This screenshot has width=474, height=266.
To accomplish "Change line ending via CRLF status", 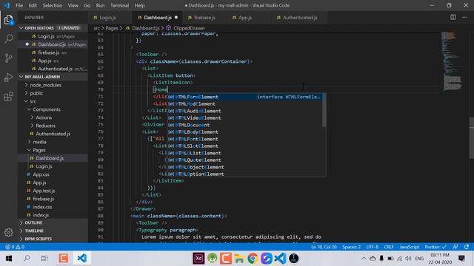I will [x=388, y=247].
